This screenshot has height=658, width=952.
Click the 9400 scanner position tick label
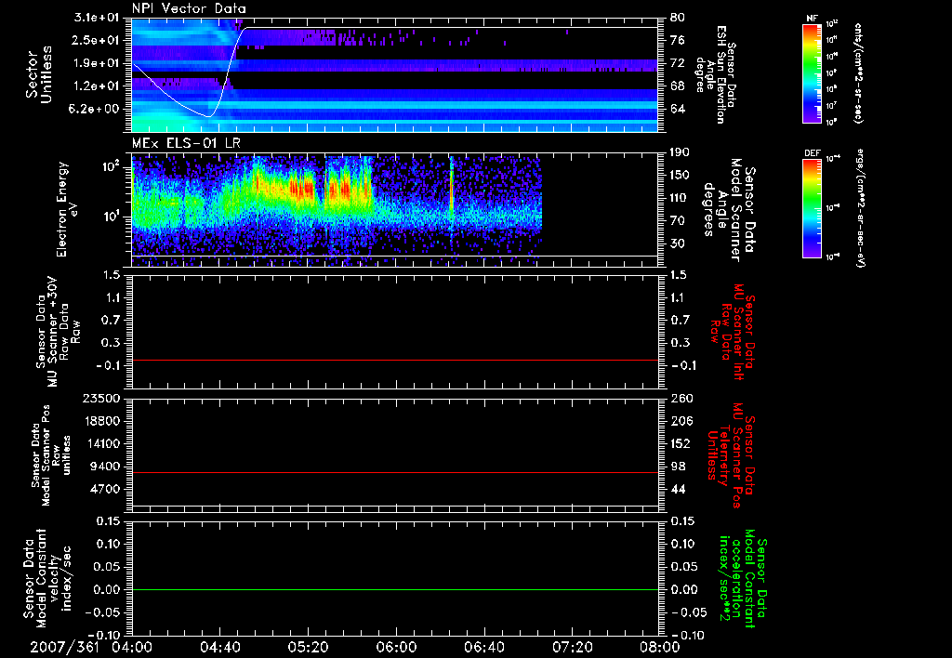click(106, 467)
